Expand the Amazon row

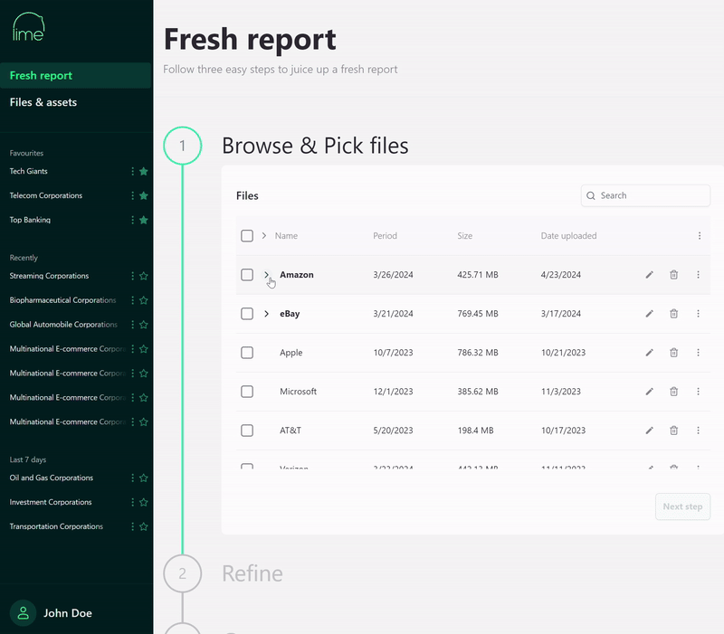point(266,274)
